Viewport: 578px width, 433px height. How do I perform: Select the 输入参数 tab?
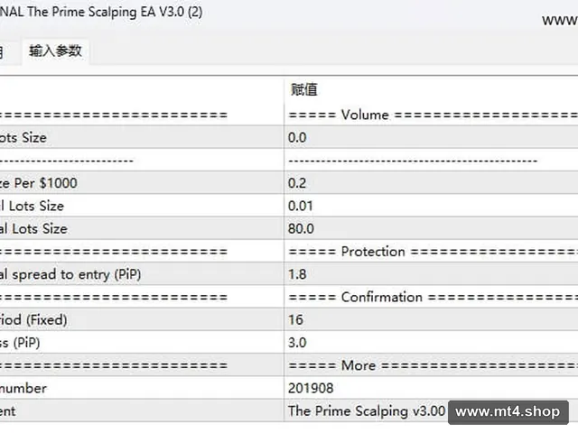(55, 51)
